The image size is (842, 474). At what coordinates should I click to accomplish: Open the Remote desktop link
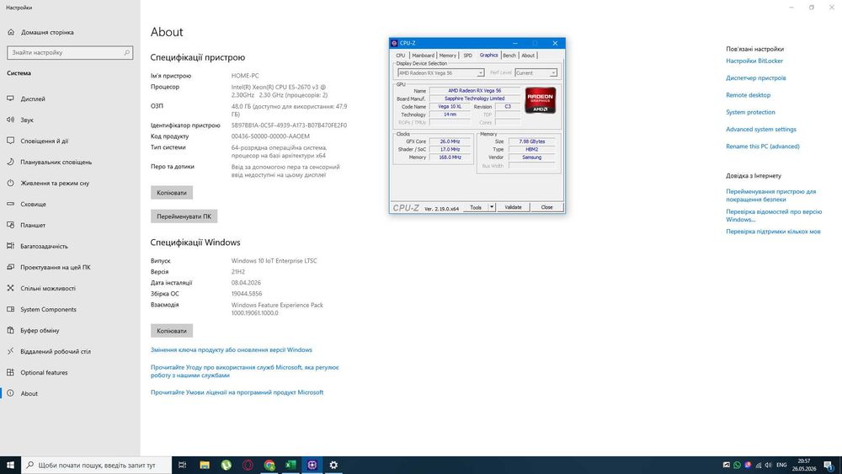pyautogui.click(x=748, y=95)
